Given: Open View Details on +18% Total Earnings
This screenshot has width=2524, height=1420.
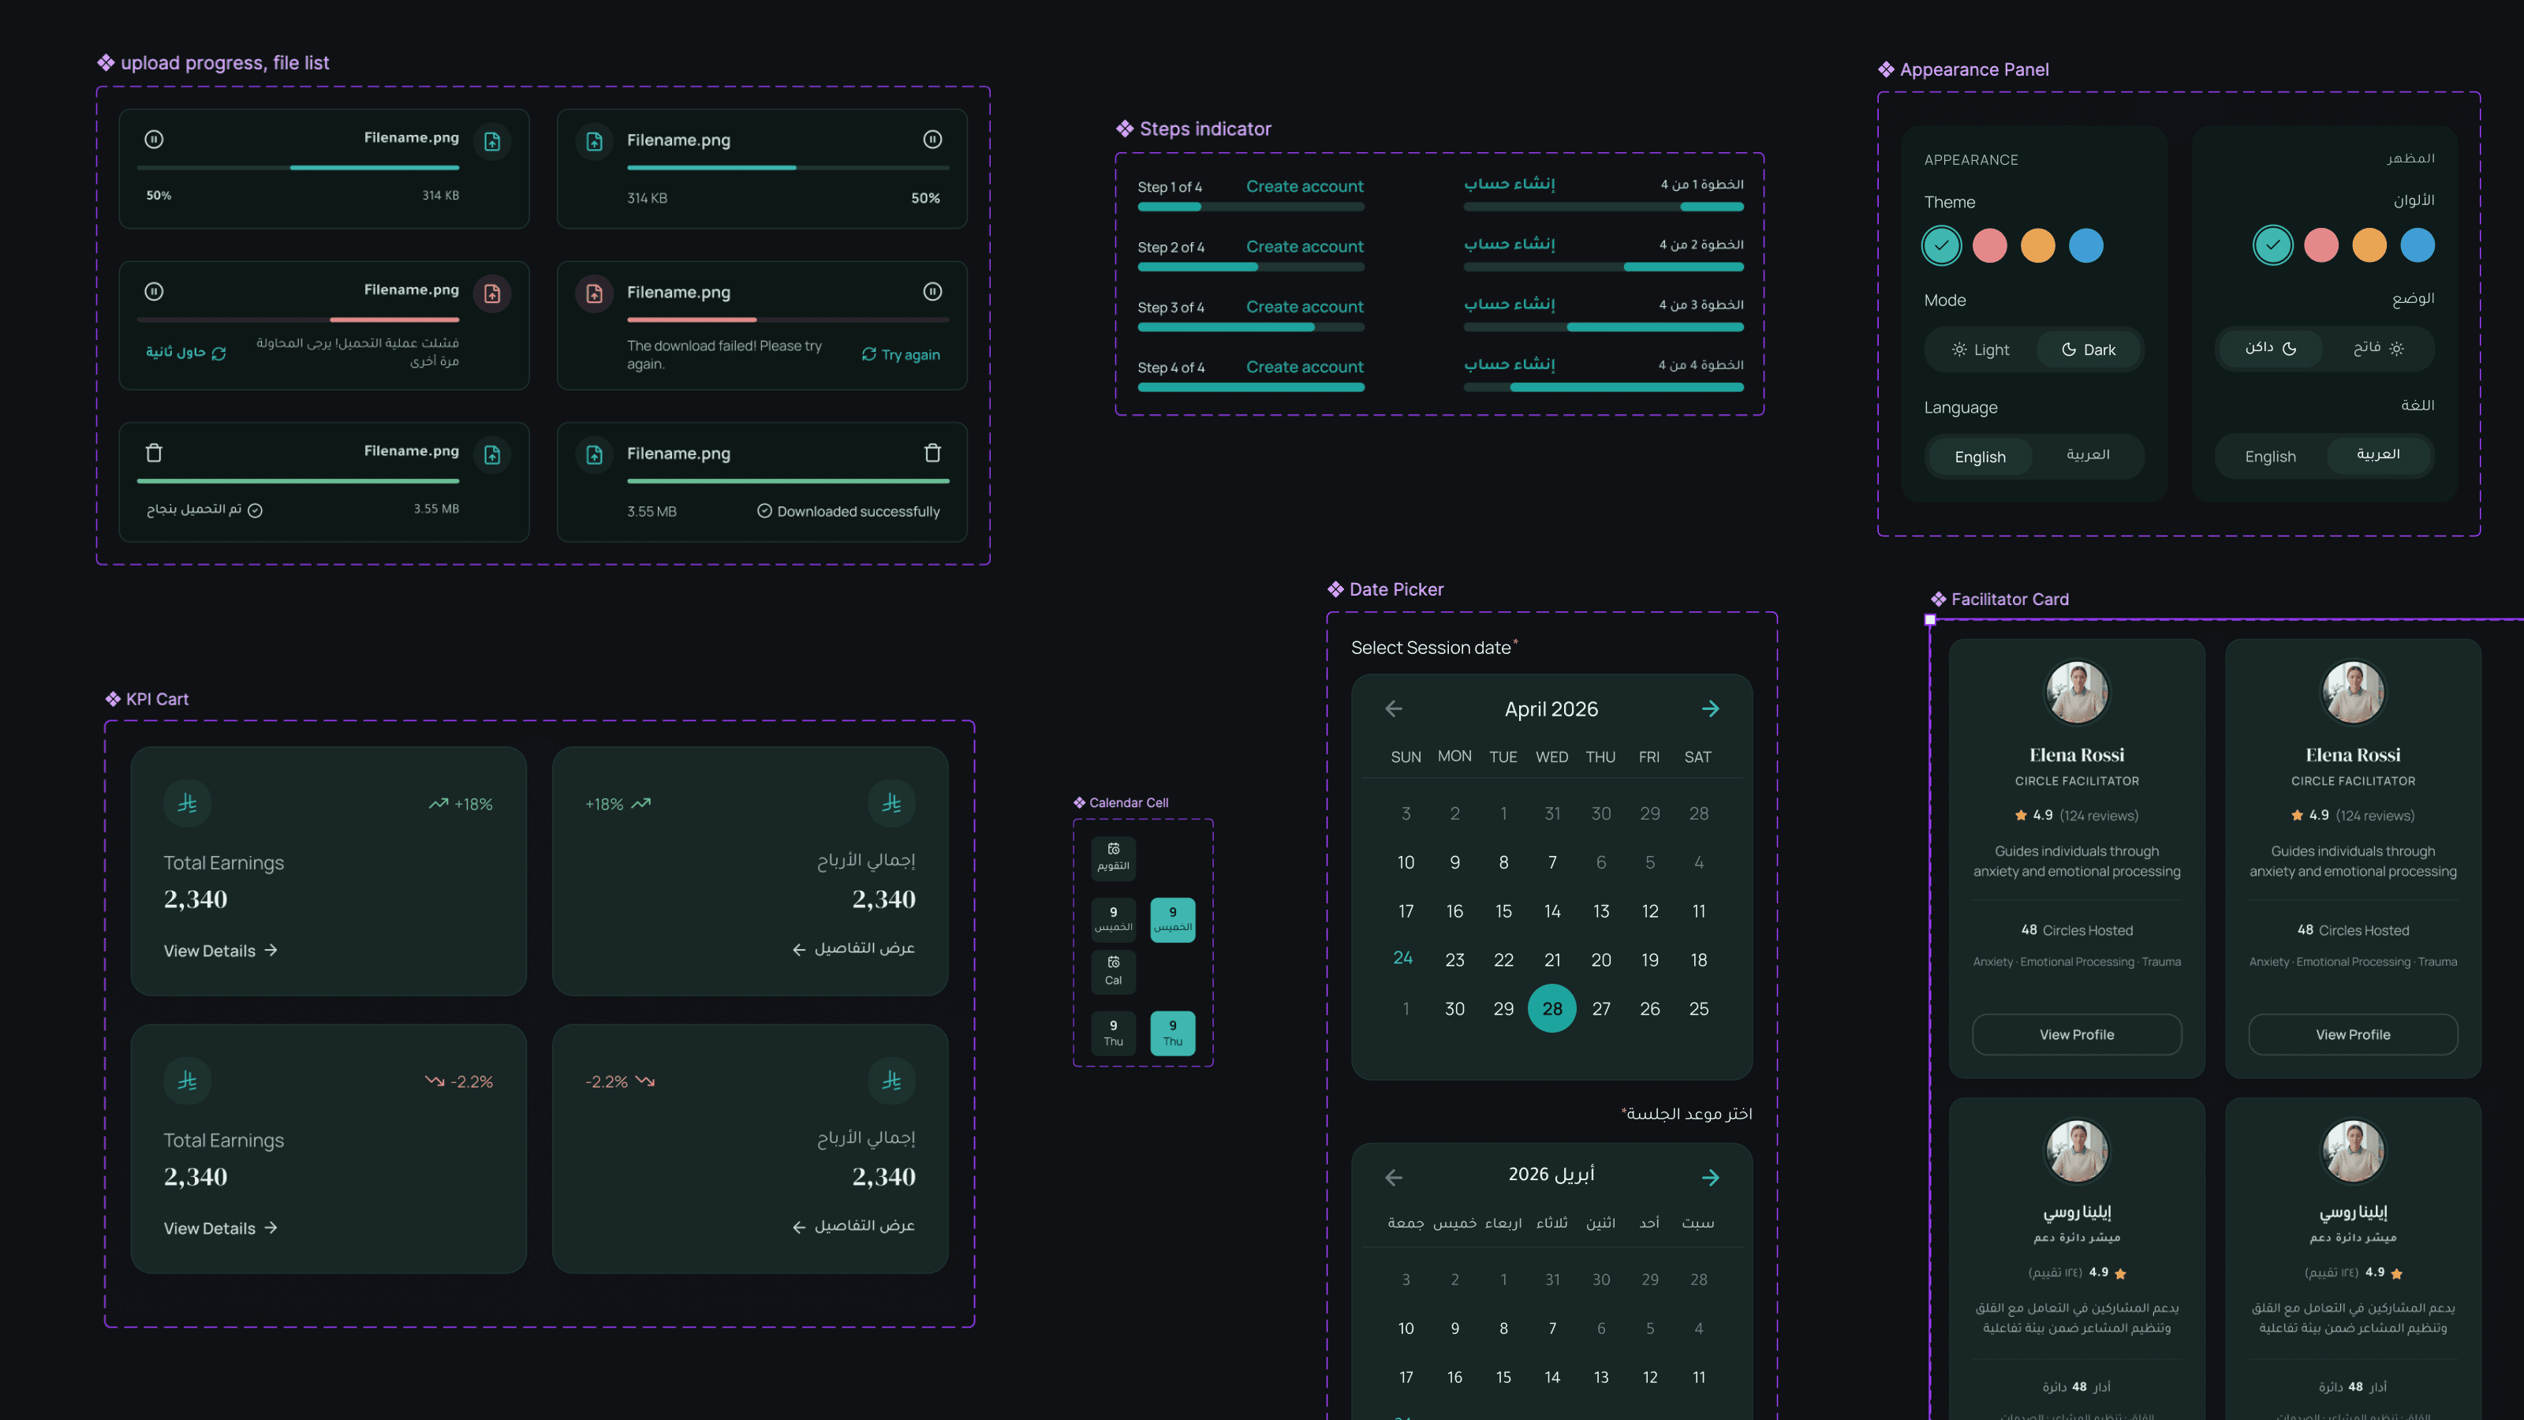Looking at the screenshot, I should tap(221, 951).
